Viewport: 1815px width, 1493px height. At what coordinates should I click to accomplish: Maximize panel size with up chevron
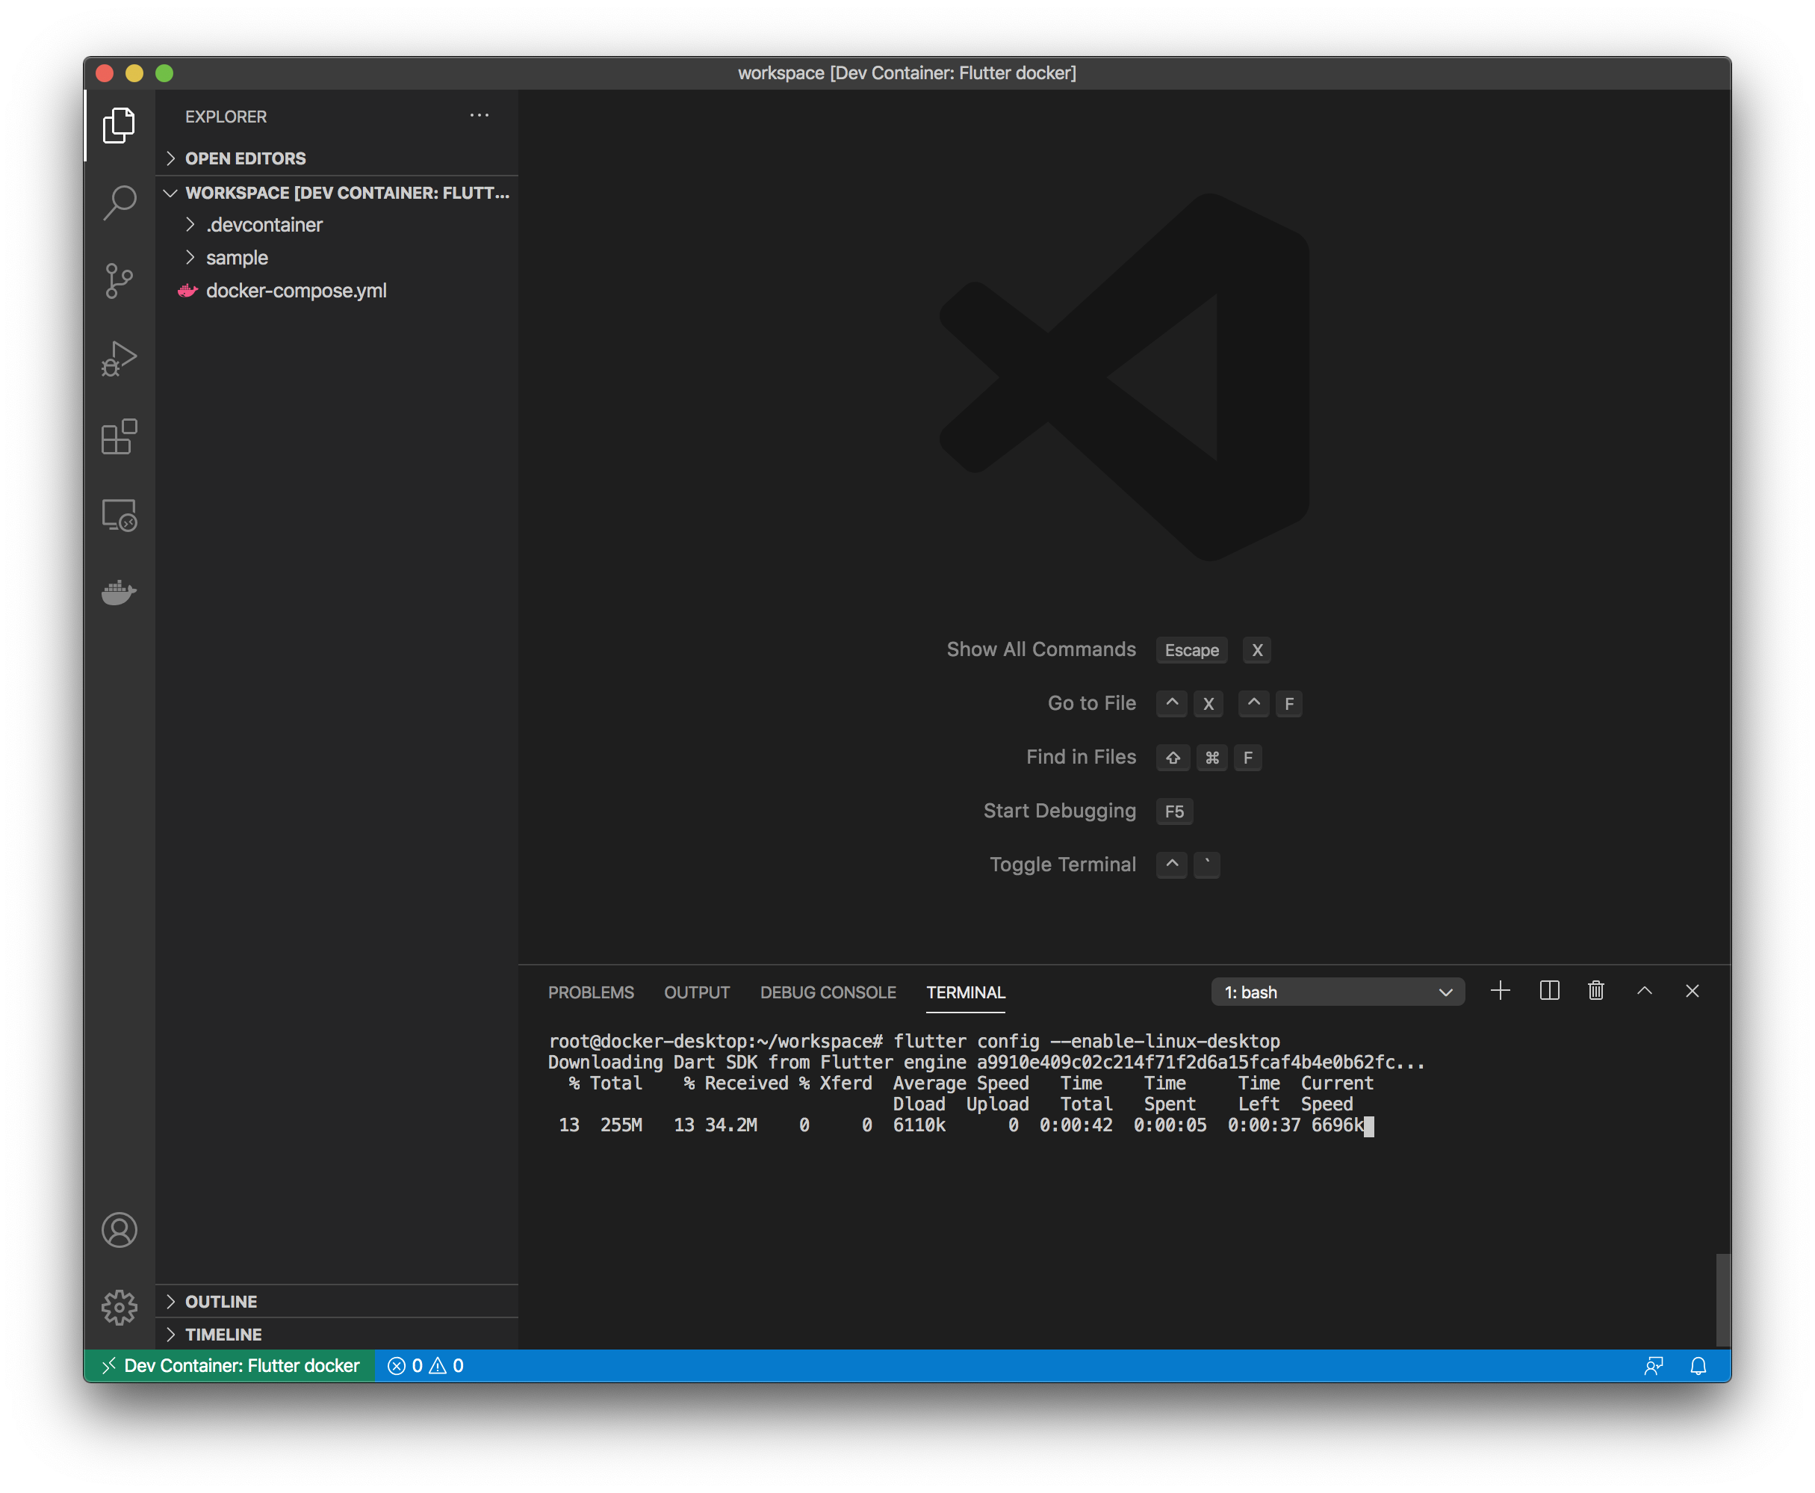(x=1645, y=991)
